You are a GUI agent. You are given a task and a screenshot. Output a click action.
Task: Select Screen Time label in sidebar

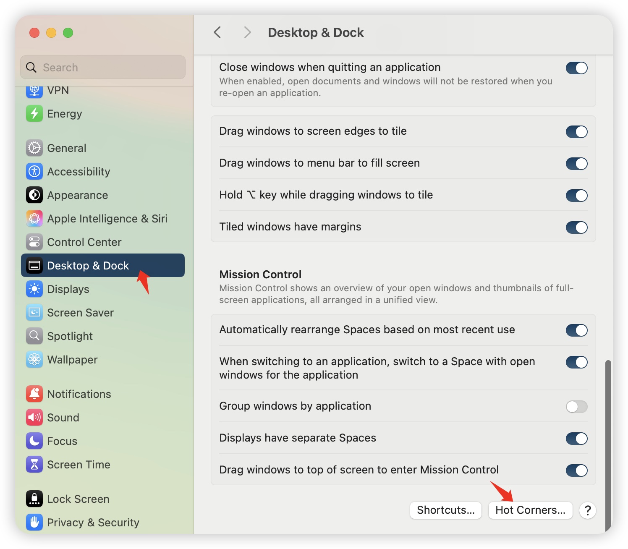coord(78,465)
